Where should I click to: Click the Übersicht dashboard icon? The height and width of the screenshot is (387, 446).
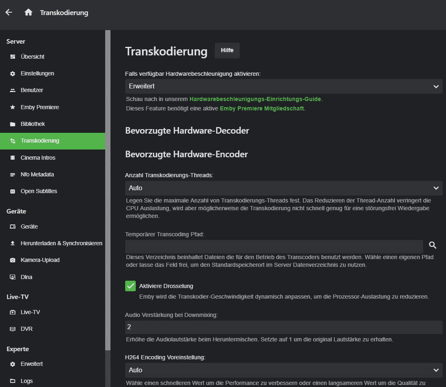pyautogui.click(x=13, y=57)
